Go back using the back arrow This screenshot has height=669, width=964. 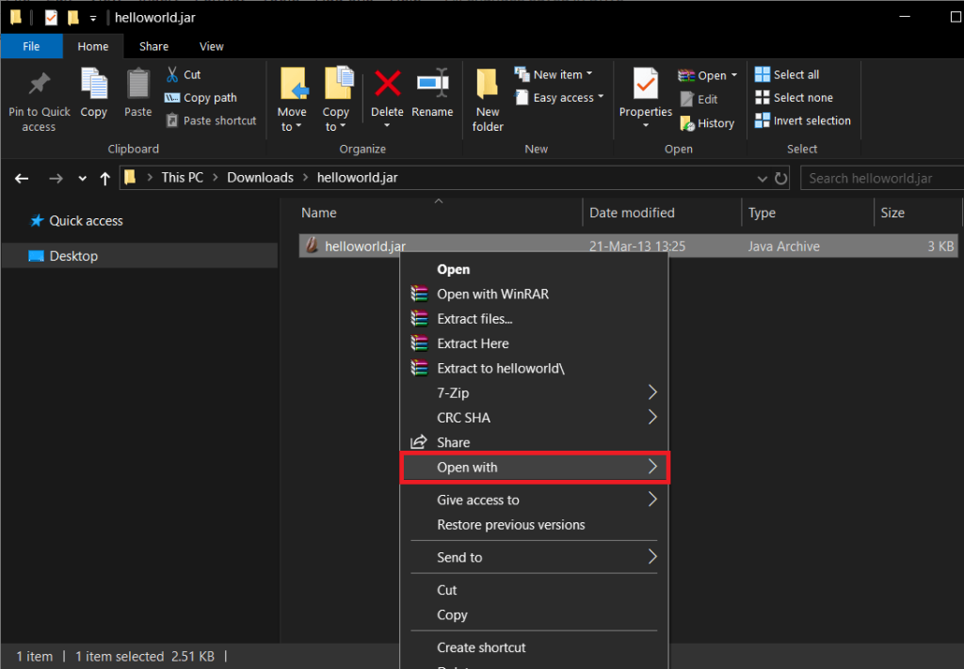click(23, 178)
